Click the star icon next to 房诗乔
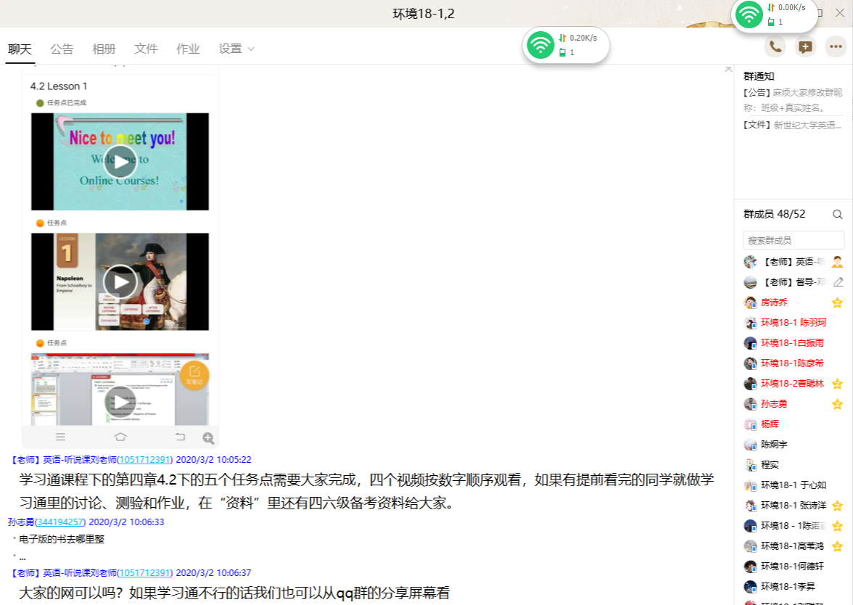This screenshot has width=853, height=605. click(837, 302)
